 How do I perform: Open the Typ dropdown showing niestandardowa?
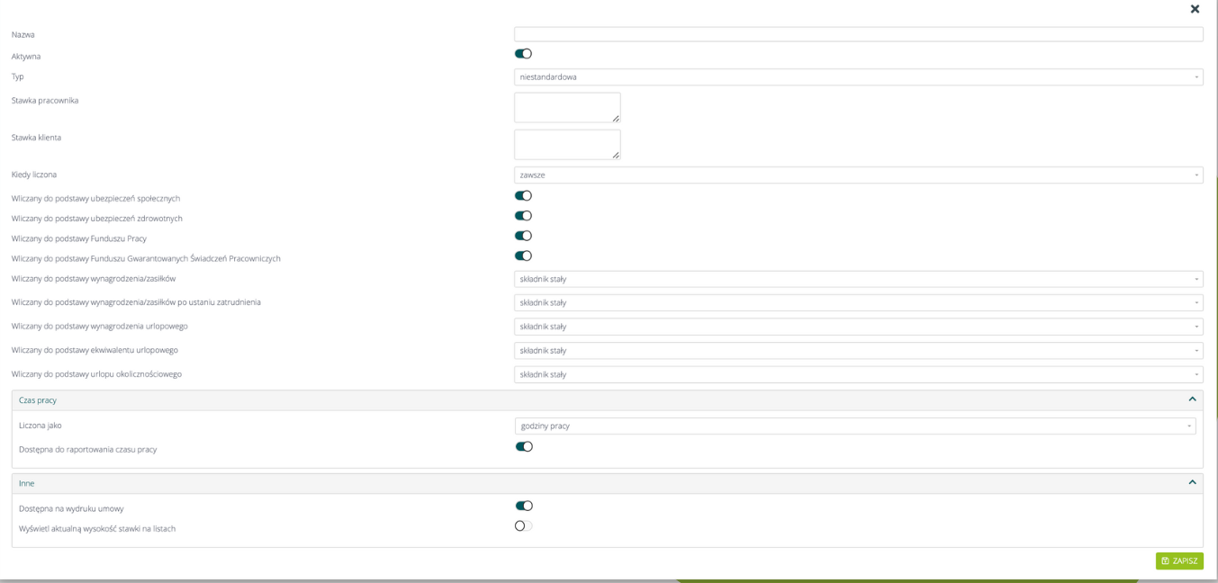[x=858, y=77]
